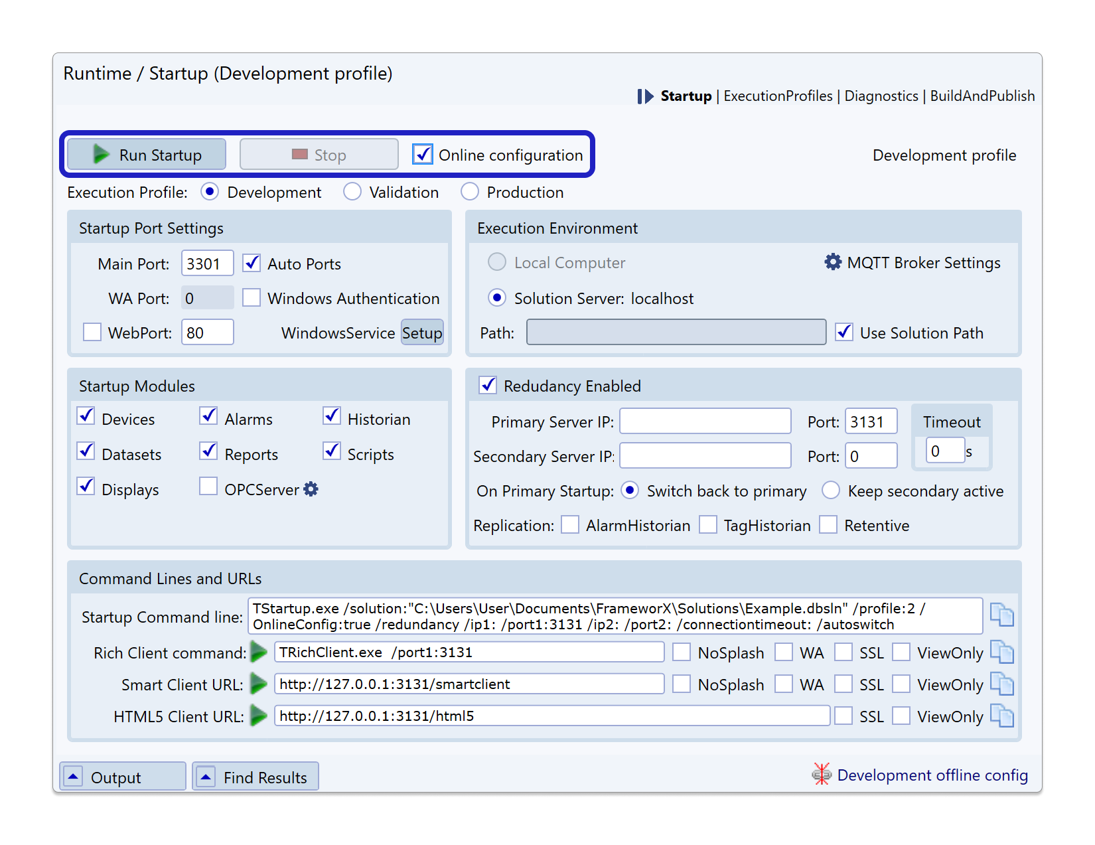The image size is (1095, 845).
Task: Launch HTML5 Client URL green arrow
Action: [259, 716]
